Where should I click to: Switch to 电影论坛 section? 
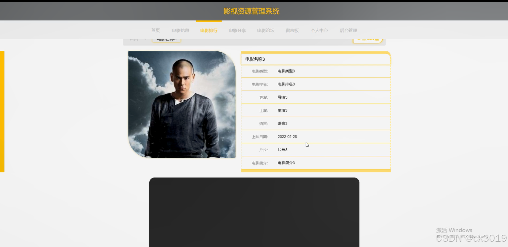pyautogui.click(x=266, y=30)
